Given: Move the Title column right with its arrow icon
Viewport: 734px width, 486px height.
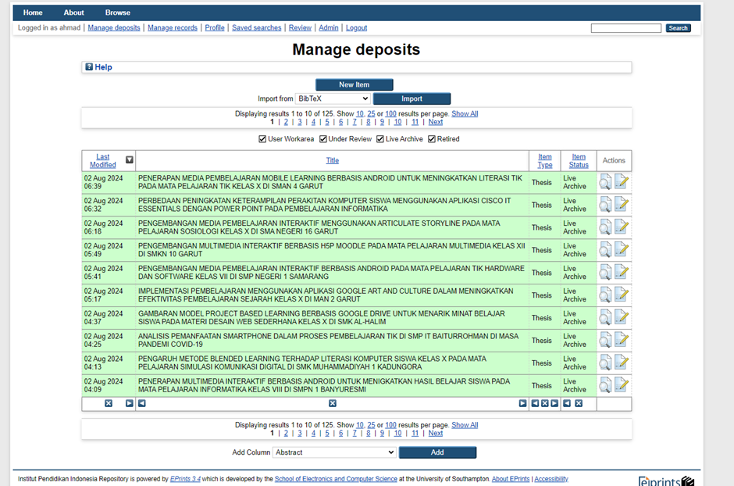Looking at the screenshot, I should (522, 404).
